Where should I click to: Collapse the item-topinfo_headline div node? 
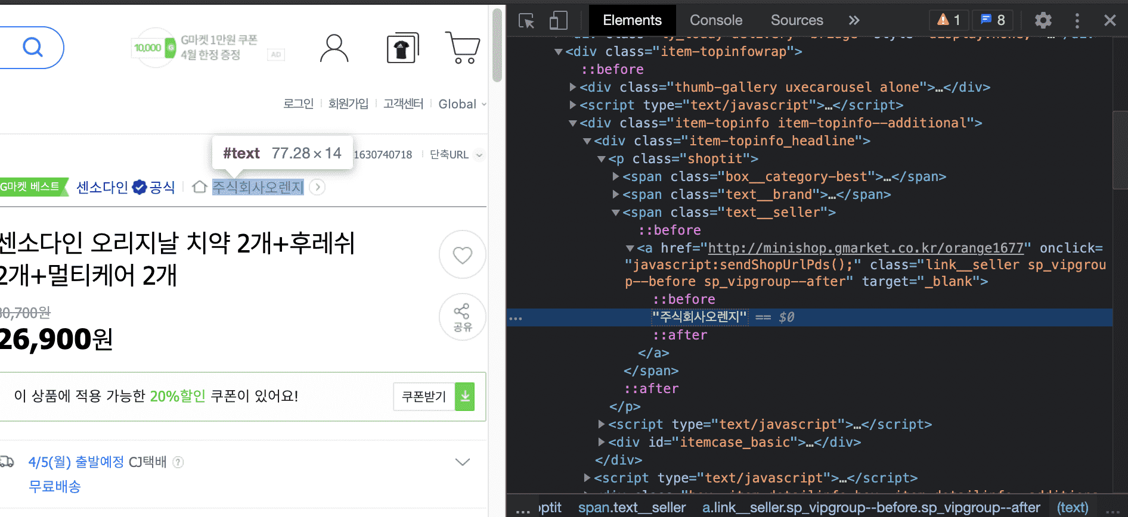point(587,141)
